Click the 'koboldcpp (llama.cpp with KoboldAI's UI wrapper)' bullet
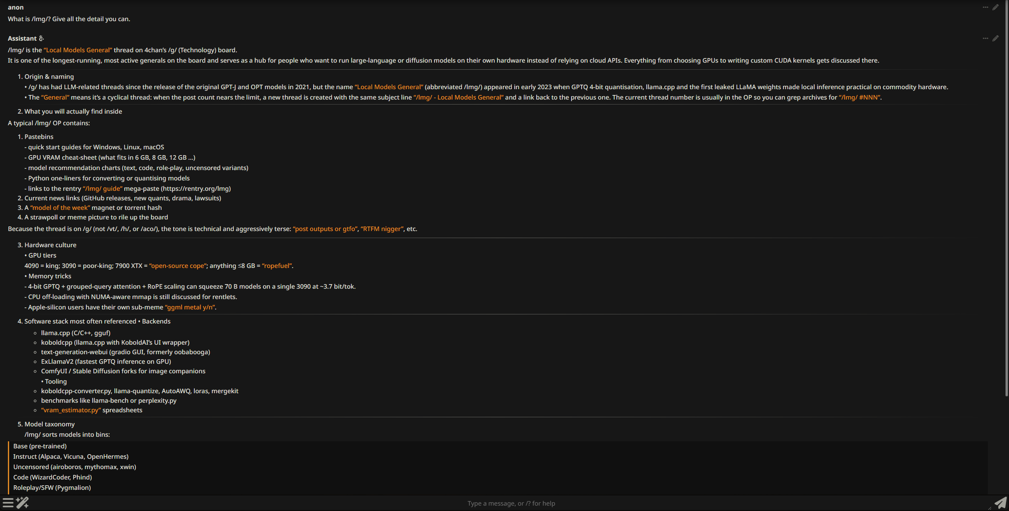 click(115, 343)
